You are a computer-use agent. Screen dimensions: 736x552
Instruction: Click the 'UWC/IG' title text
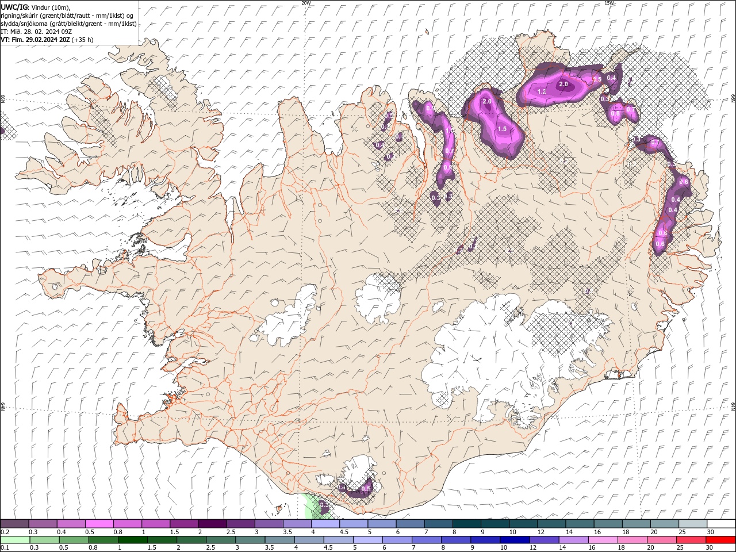tap(14, 7)
